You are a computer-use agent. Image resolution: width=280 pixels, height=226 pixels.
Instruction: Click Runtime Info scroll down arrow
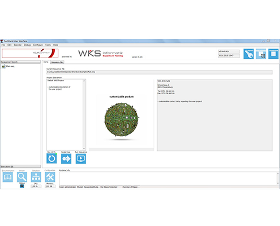click(x=278, y=183)
